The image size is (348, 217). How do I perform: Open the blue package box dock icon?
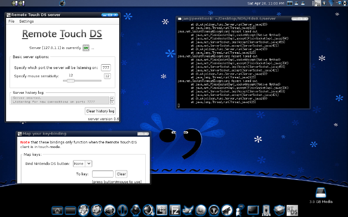(x=279, y=210)
